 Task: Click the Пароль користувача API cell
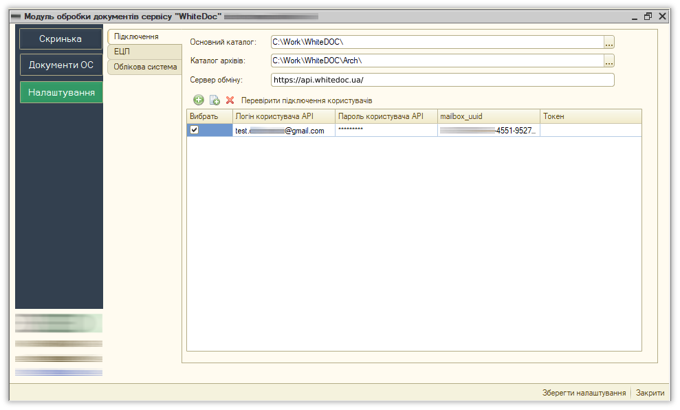(x=386, y=130)
